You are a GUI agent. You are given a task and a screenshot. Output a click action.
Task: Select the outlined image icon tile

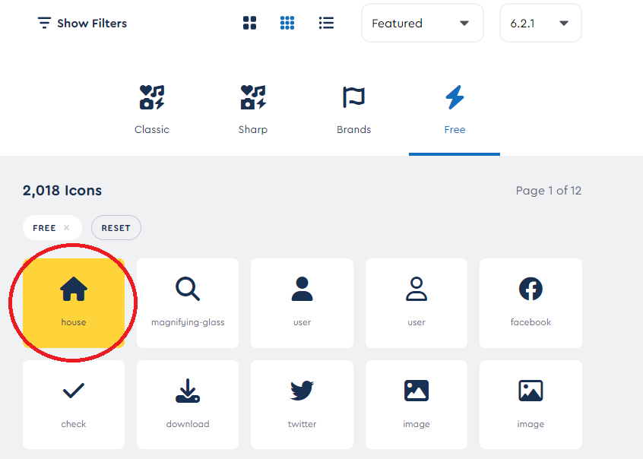pyautogui.click(x=531, y=404)
